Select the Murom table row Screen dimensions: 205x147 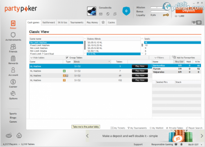point(176,69)
